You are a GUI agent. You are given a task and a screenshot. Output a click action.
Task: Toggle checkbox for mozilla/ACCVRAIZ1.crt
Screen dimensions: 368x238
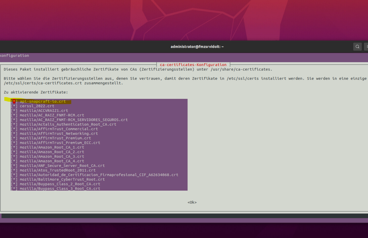(14, 111)
